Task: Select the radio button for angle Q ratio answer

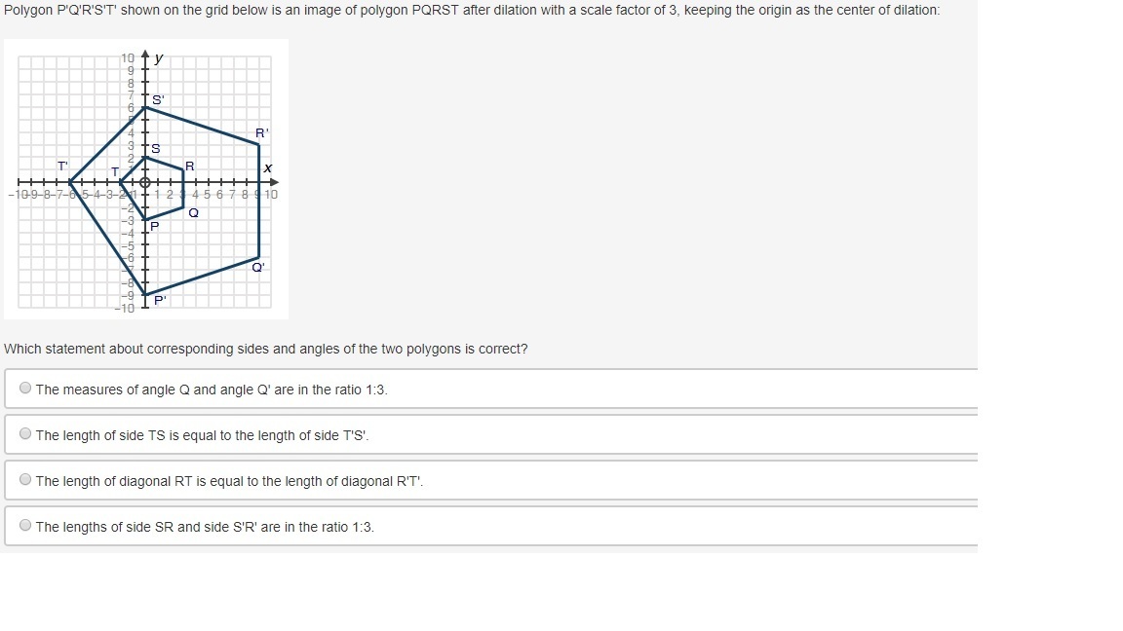Action: [25, 389]
